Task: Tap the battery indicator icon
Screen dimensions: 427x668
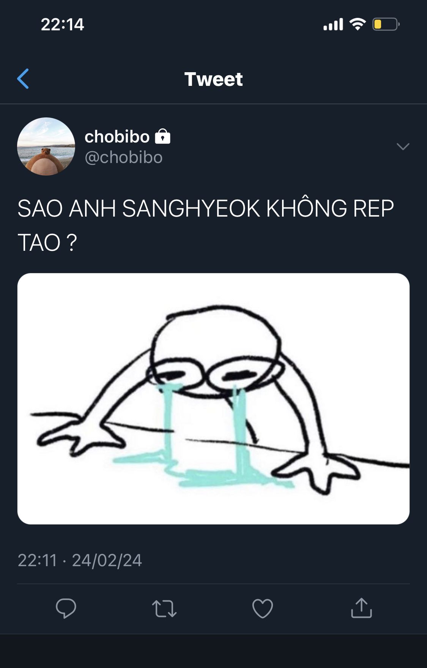Action: (x=386, y=24)
